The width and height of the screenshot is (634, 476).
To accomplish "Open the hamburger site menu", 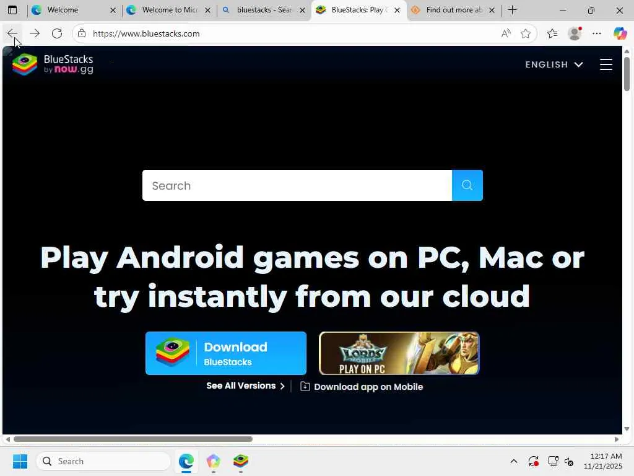I will (606, 64).
